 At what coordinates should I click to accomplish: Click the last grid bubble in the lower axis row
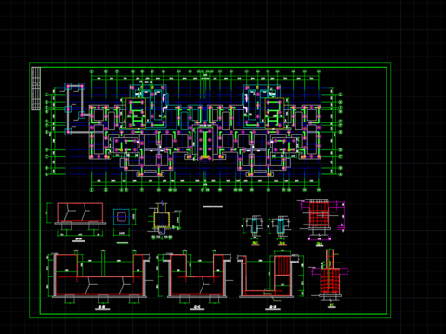click(319, 190)
